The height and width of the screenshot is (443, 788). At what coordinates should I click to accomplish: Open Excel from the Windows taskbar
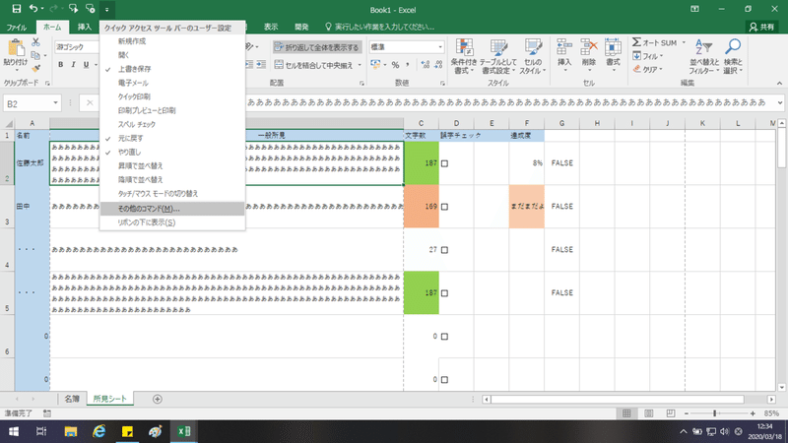pos(184,431)
